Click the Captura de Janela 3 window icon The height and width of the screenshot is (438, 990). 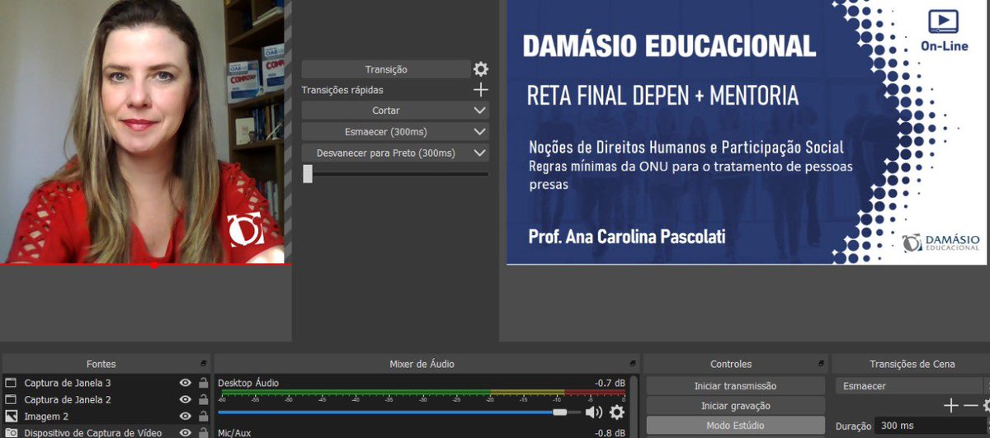click(x=11, y=383)
